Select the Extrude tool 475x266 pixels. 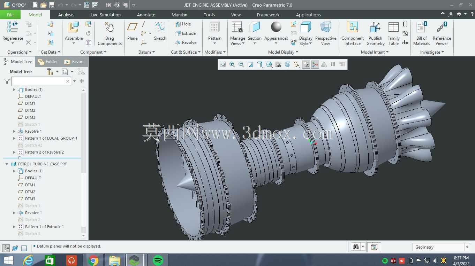tap(185, 33)
